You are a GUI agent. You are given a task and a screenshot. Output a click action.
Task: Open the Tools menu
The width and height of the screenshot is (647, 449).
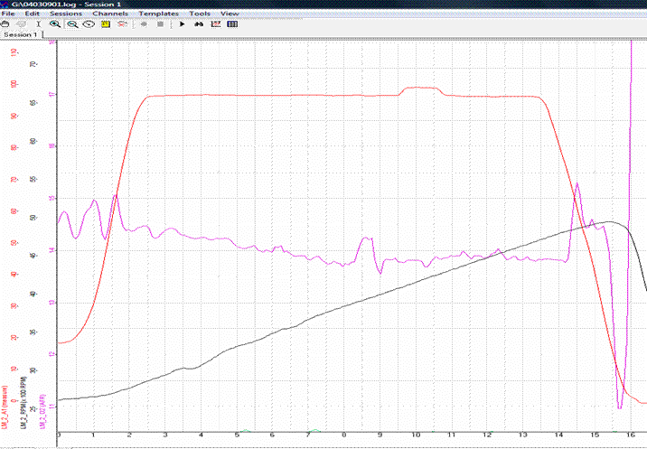(200, 14)
